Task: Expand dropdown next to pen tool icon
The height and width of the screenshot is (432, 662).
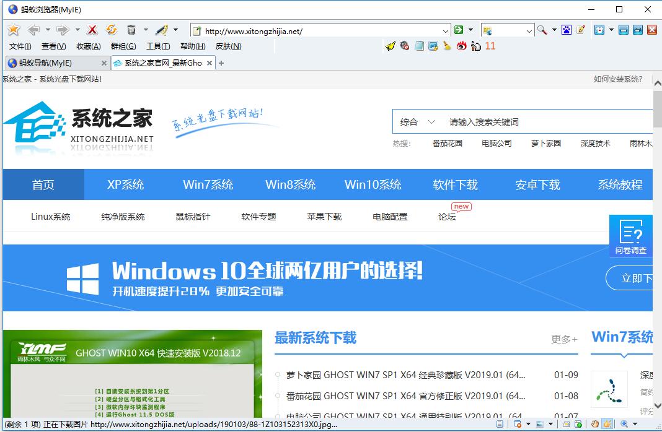Action: point(175,30)
